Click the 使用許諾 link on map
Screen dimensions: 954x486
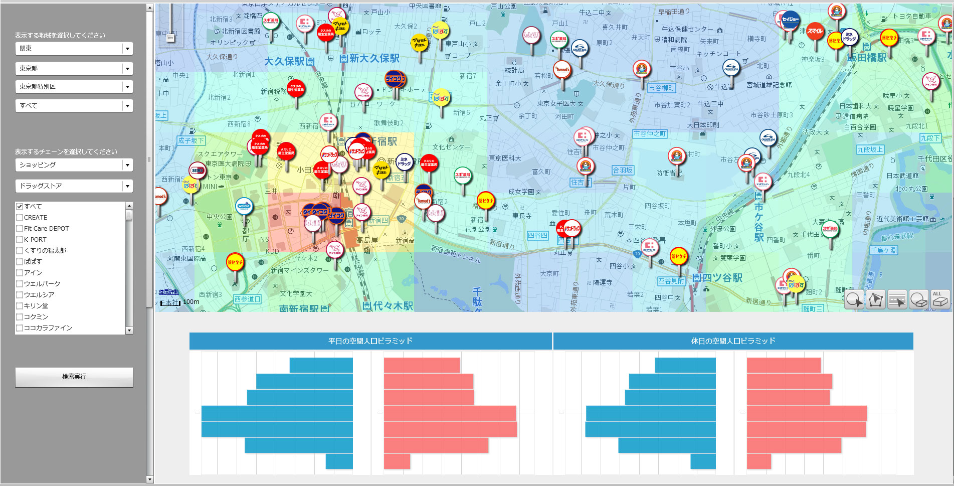coord(169,292)
